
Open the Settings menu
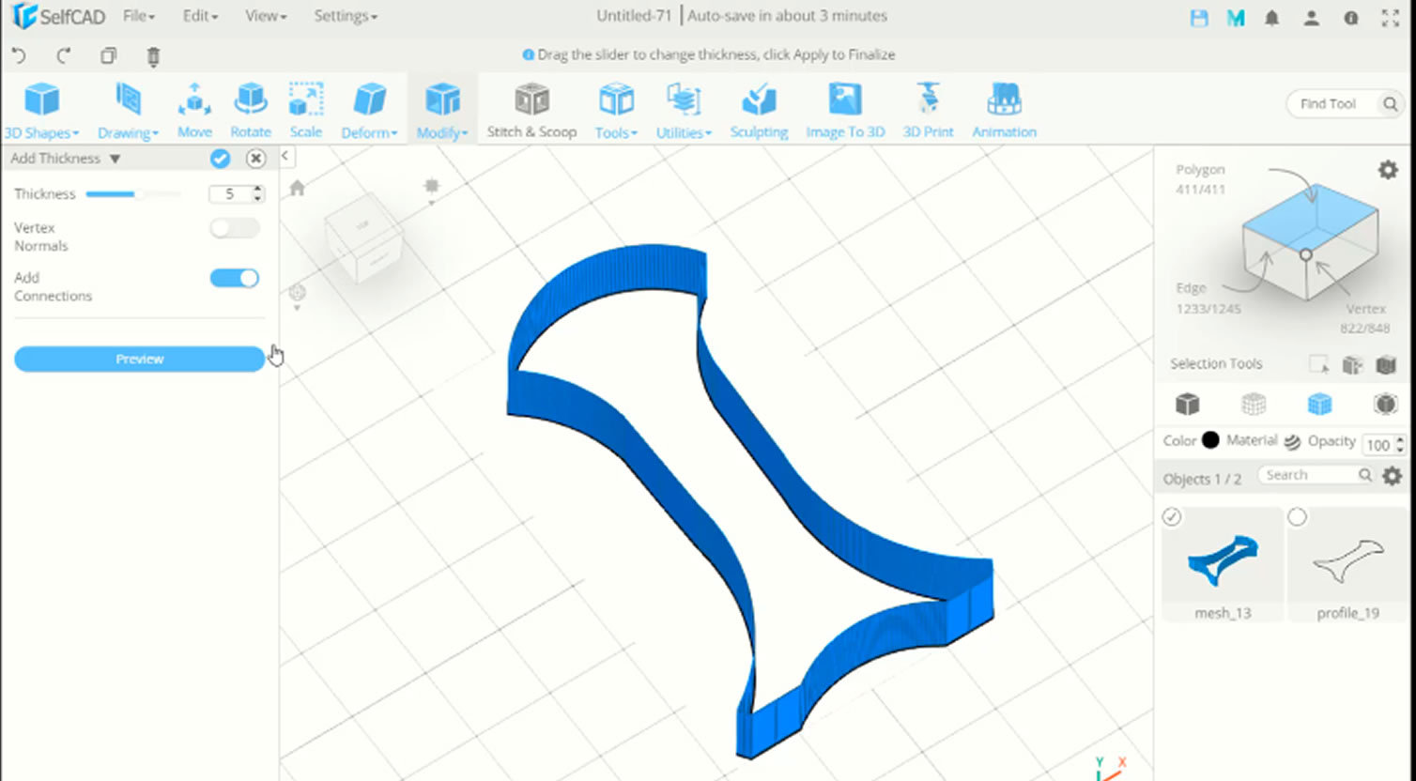click(346, 16)
